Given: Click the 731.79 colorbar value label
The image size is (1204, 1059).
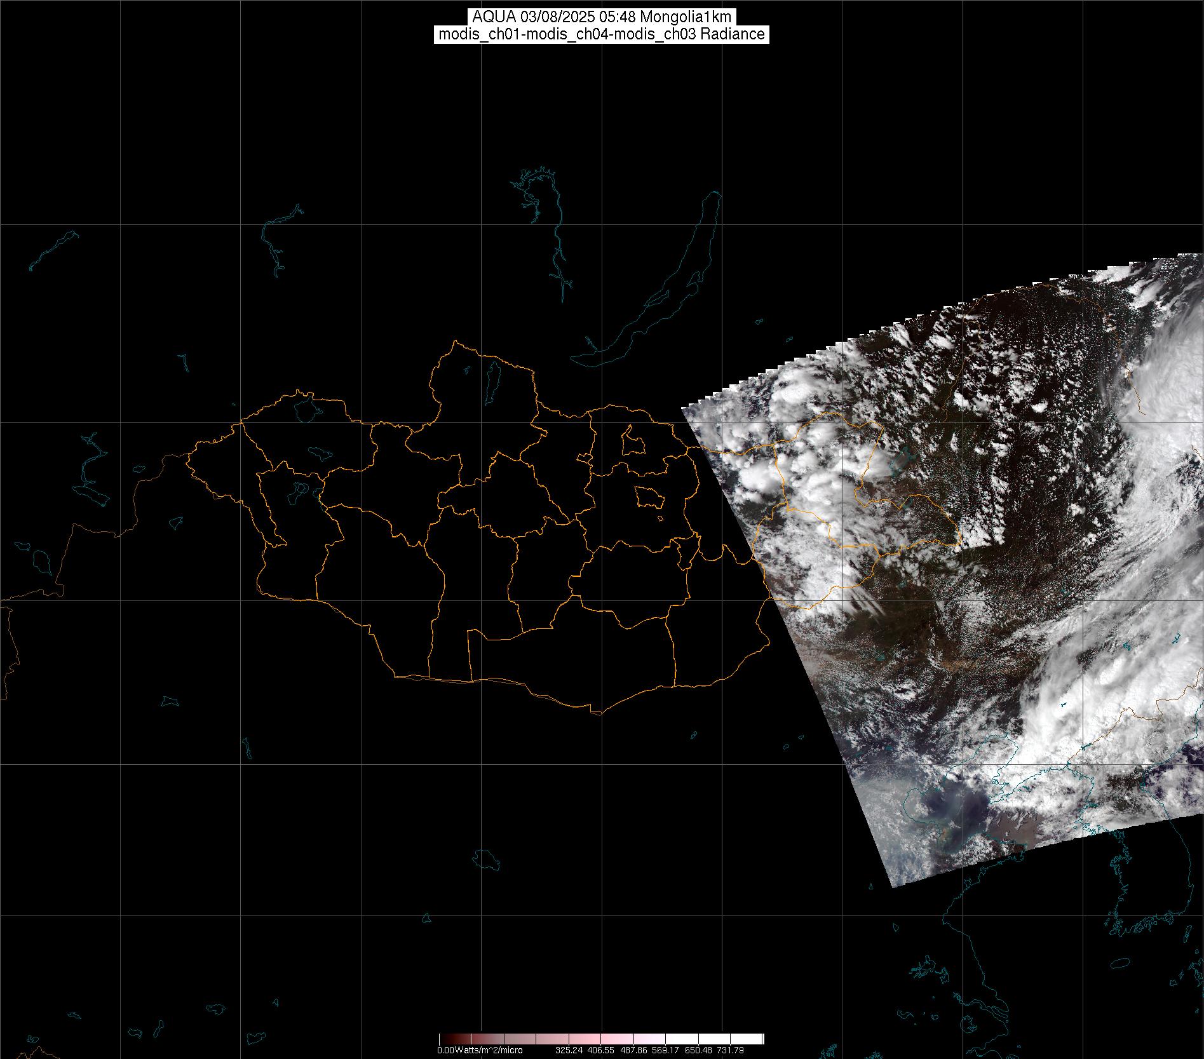Looking at the screenshot, I should (730, 1050).
